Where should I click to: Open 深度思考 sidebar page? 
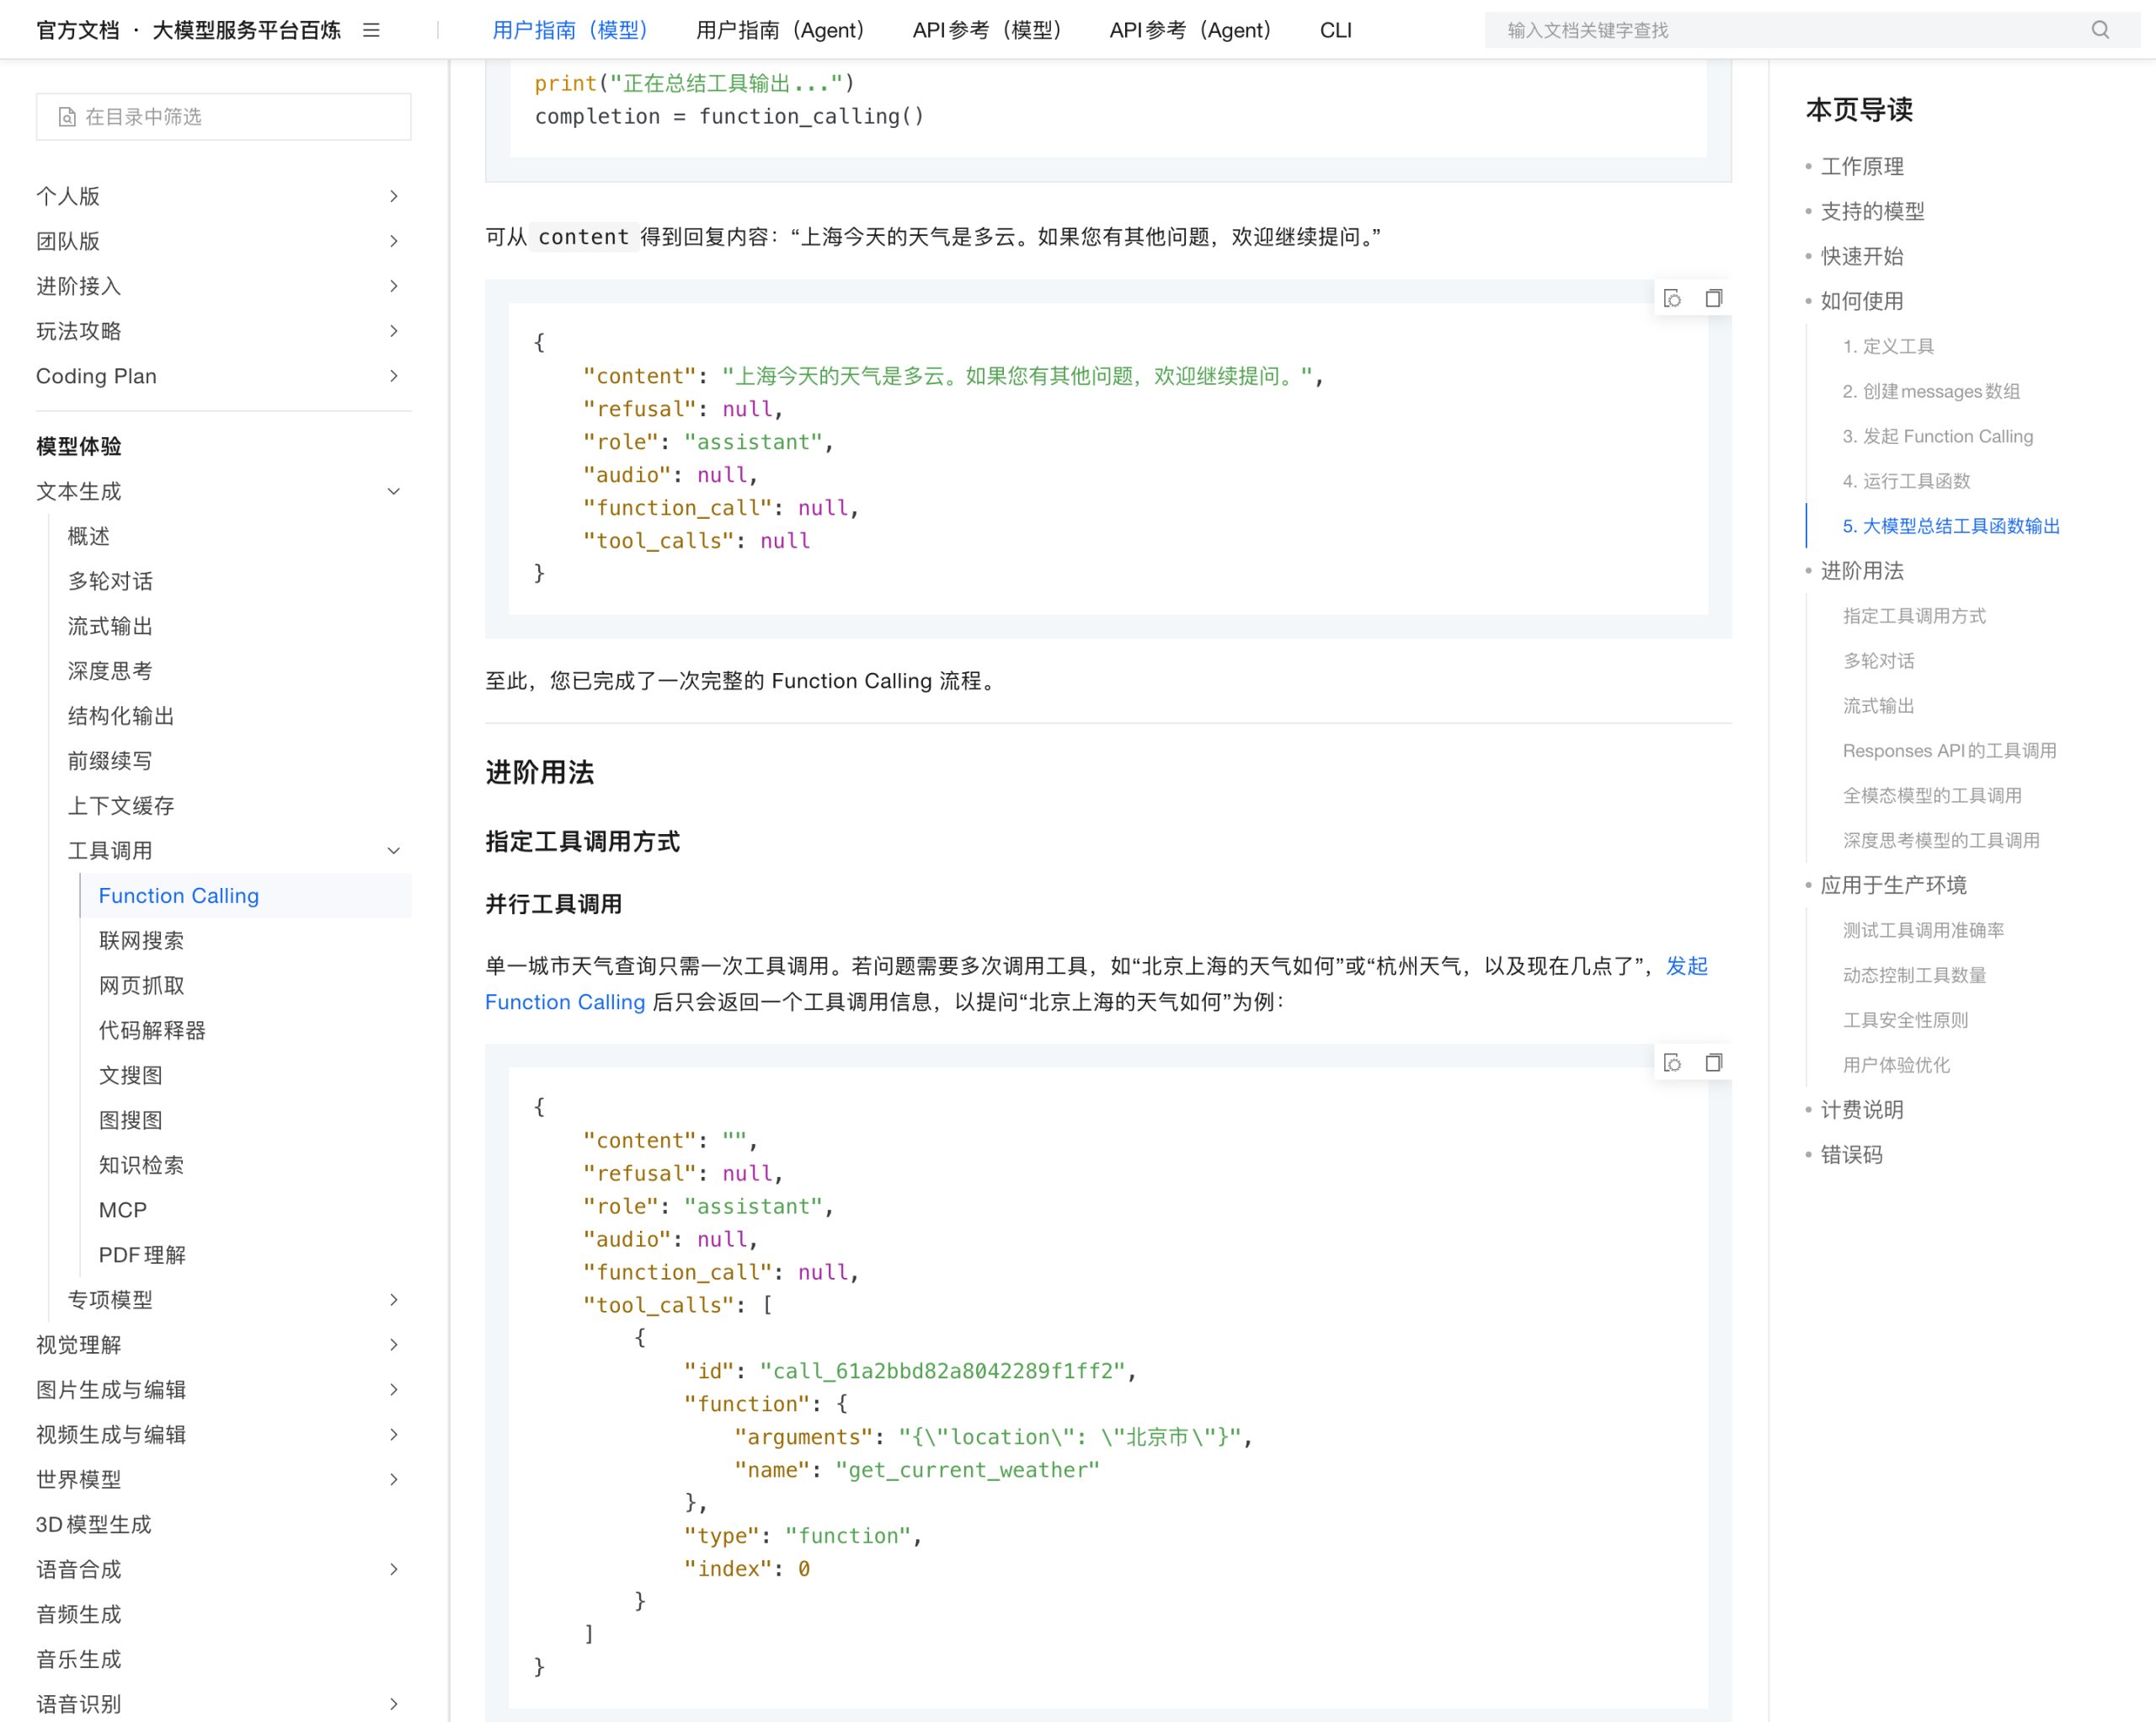(110, 671)
